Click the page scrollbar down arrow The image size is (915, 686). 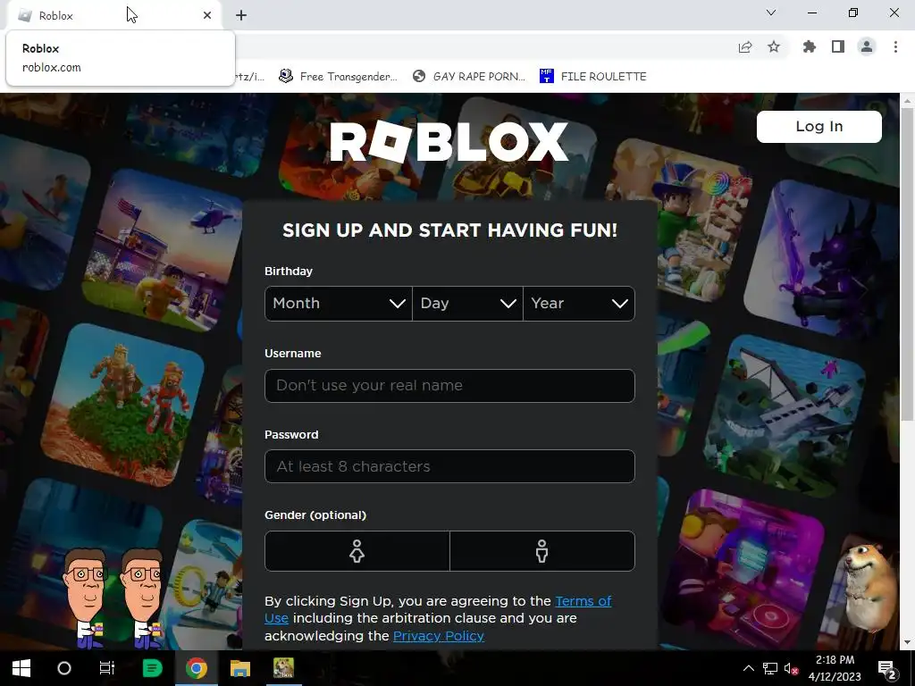click(907, 642)
